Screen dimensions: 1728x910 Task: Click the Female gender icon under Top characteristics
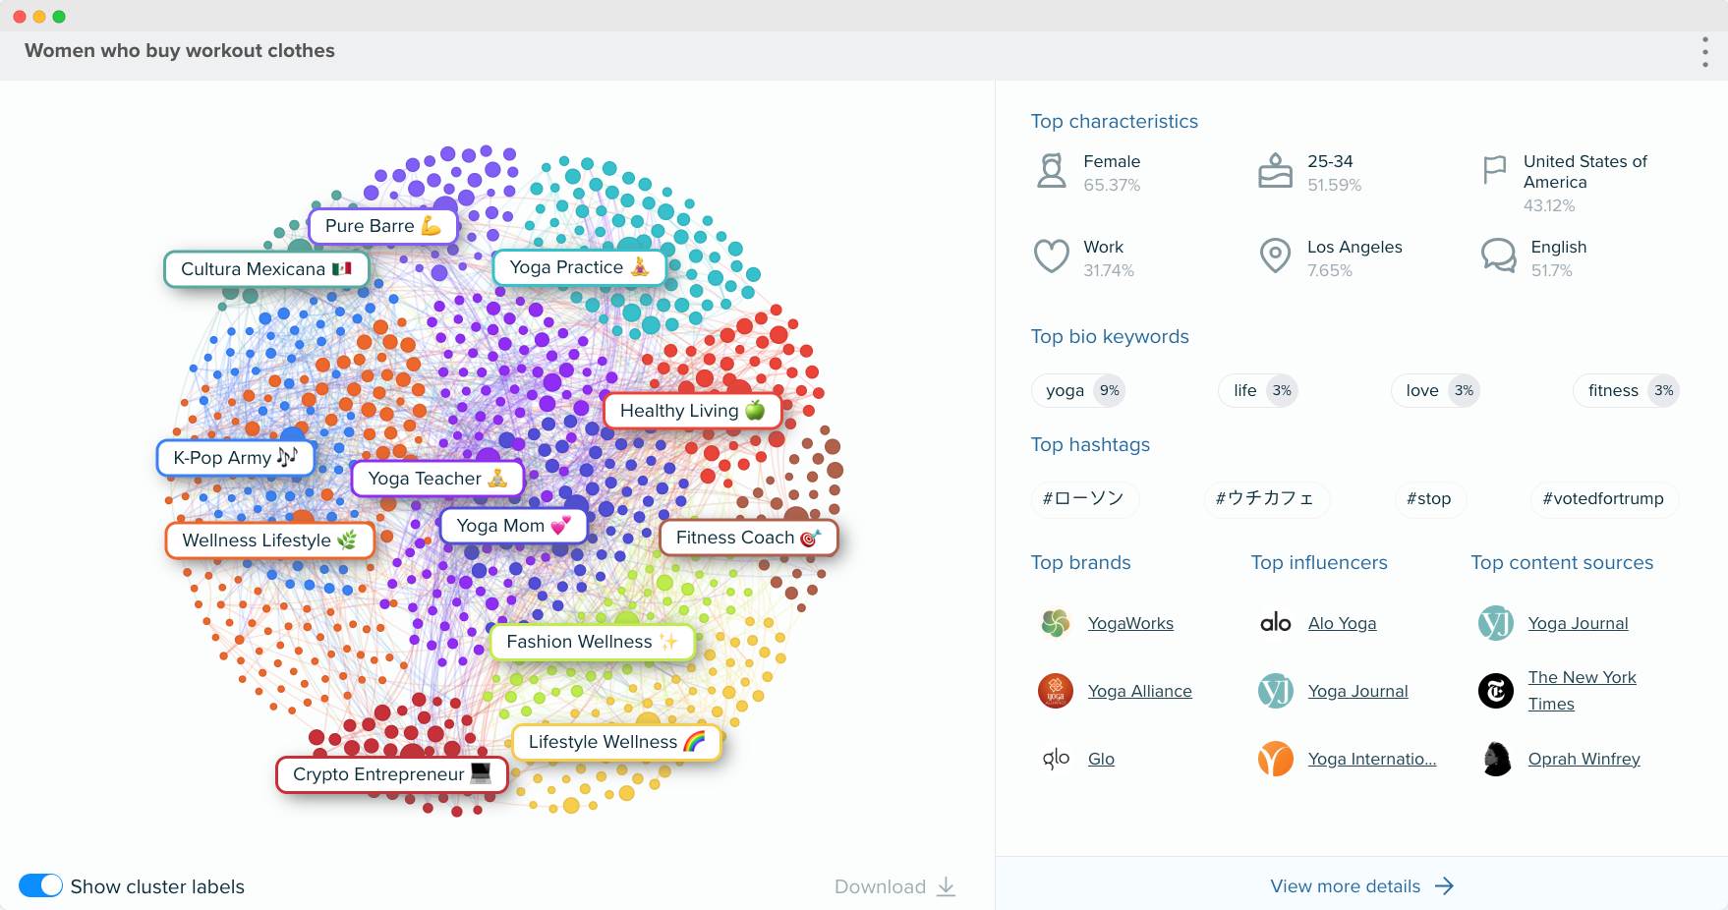[x=1052, y=170]
